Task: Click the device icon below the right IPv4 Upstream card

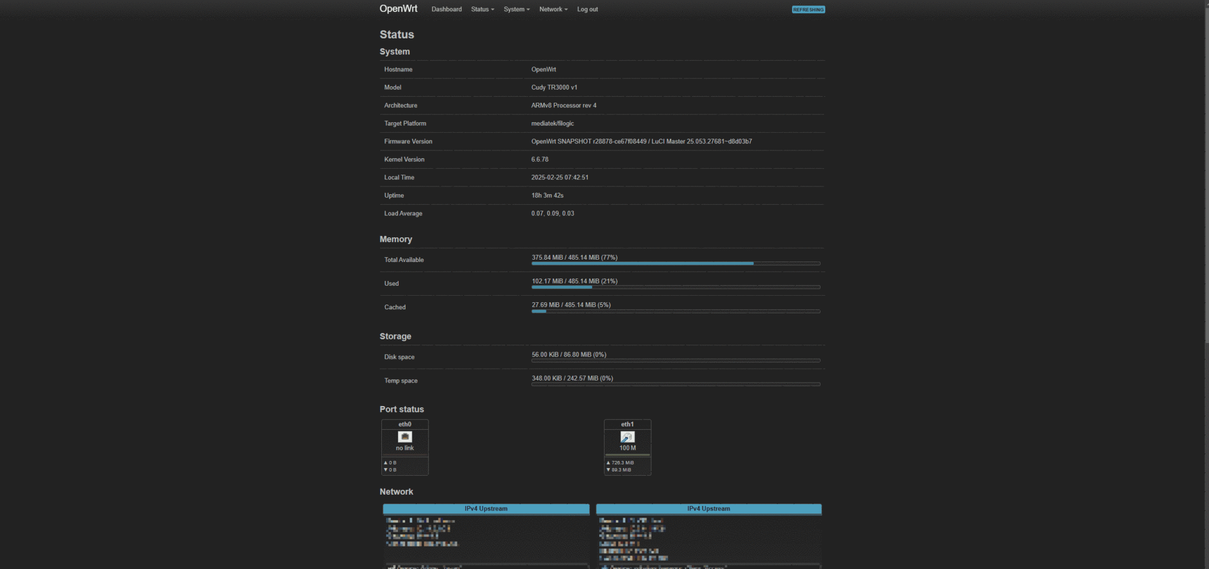Action: [603, 566]
